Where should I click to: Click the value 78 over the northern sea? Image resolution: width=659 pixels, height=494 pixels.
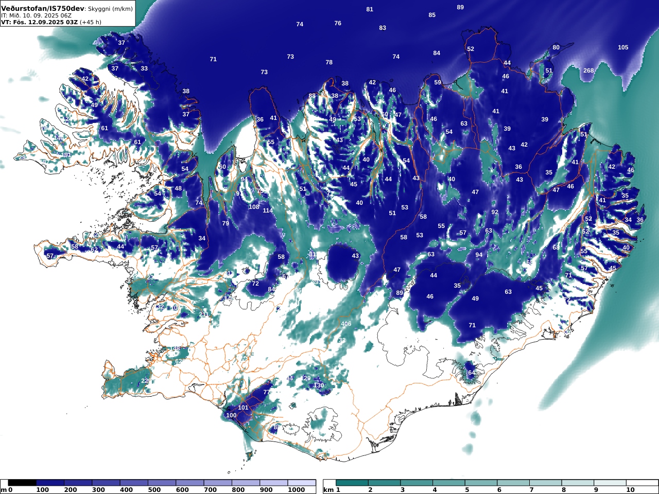pyautogui.click(x=329, y=62)
